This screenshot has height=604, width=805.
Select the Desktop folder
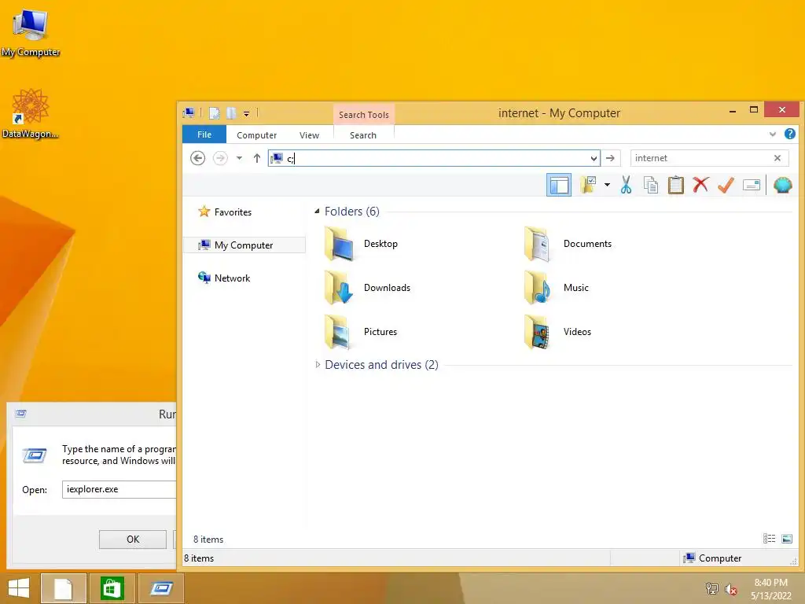pyautogui.click(x=362, y=244)
